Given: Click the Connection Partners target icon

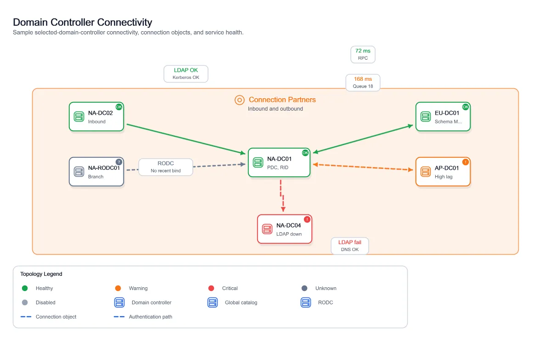Looking at the screenshot, I should (239, 100).
